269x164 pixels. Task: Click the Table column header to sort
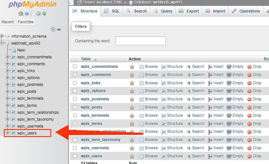pyautogui.click(x=86, y=59)
